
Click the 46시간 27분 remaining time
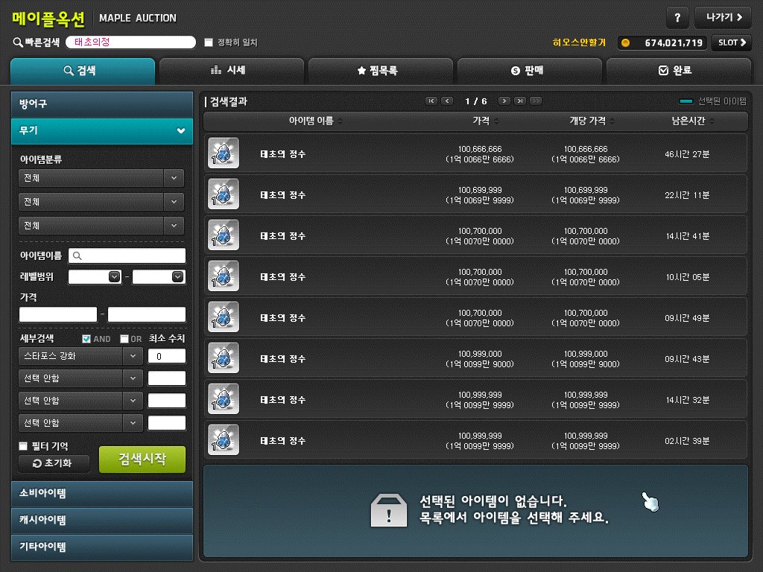[687, 154]
